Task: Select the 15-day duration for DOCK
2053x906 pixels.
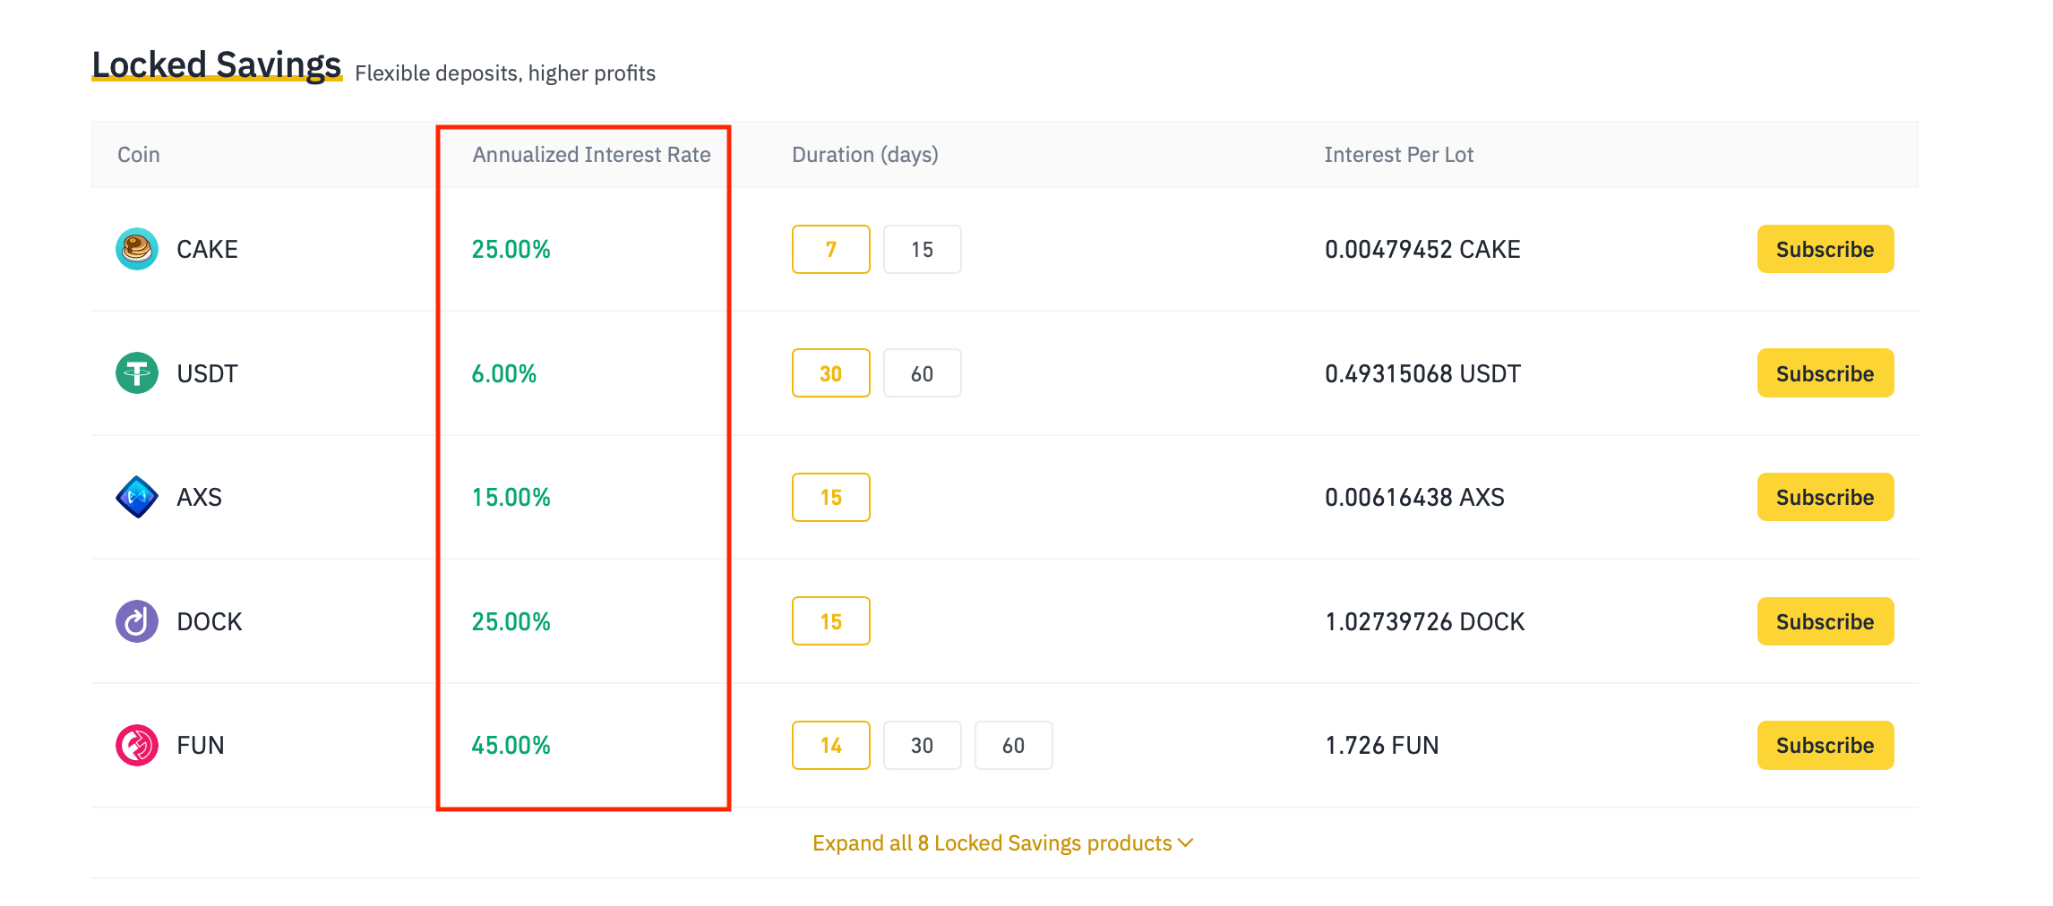Action: click(x=830, y=620)
